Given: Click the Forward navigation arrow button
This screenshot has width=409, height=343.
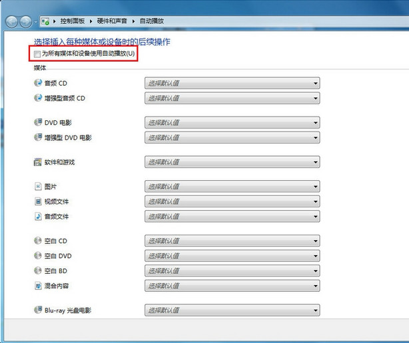Looking at the screenshot, I should (x=26, y=21).
